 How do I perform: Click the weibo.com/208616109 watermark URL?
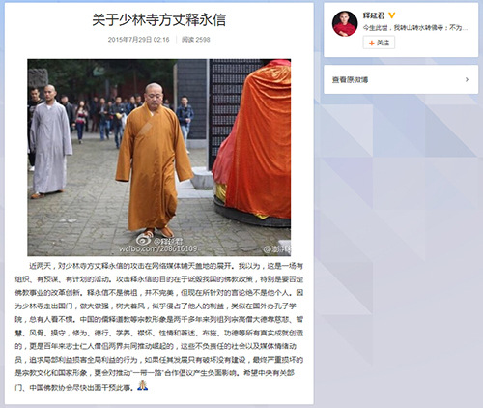tap(158, 248)
